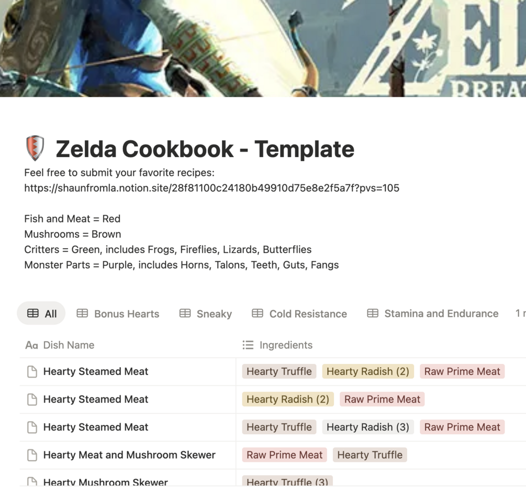
Task: Click the page icon of Hearty Meat and Mushroom Skewer
Action: pos(32,455)
